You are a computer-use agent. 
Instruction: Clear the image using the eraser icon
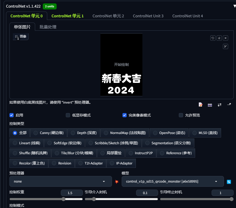(x=219, y=38)
